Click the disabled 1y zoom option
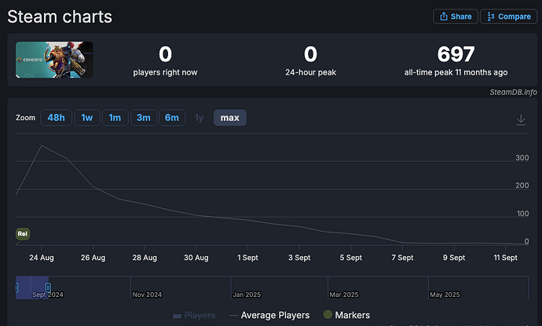The width and height of the screenshot is (542, 326). (199, 118)
